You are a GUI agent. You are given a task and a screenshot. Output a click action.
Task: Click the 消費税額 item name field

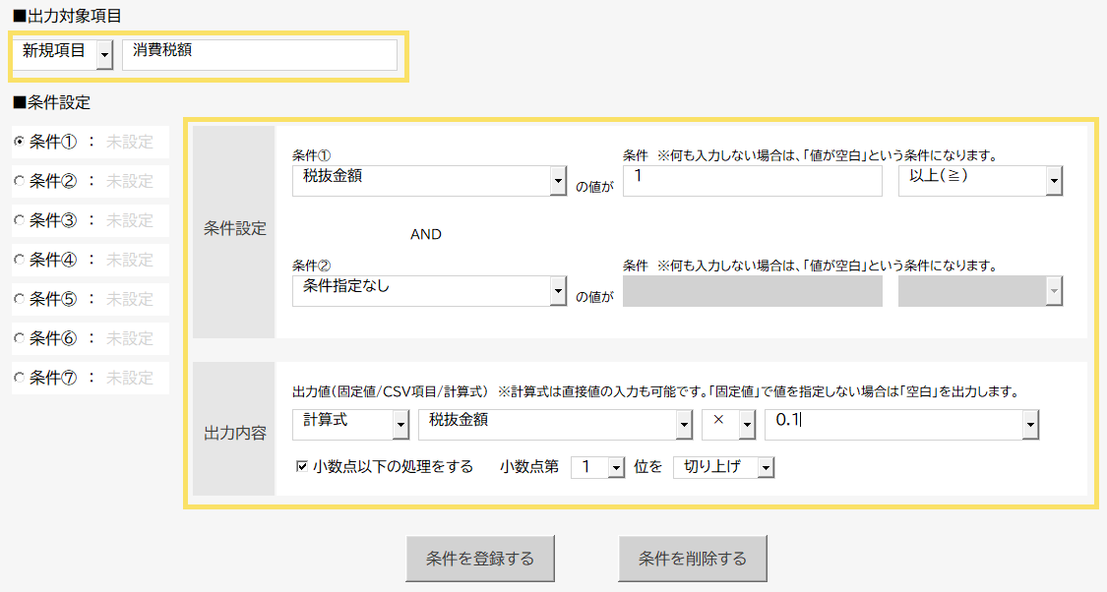coord(260,55)
